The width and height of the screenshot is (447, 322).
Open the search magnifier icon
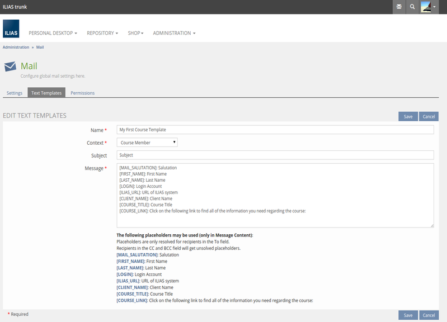pos(413,7)
